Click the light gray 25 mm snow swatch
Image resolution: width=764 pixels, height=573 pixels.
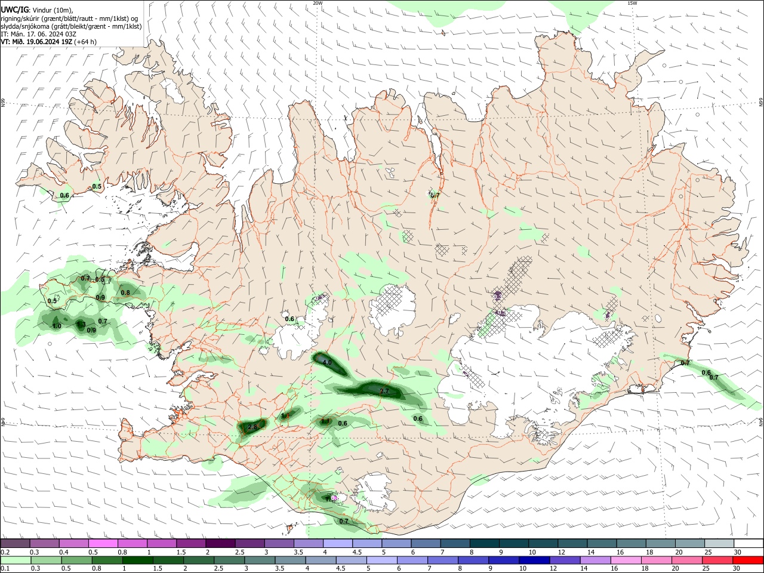[x=720, y=544]
